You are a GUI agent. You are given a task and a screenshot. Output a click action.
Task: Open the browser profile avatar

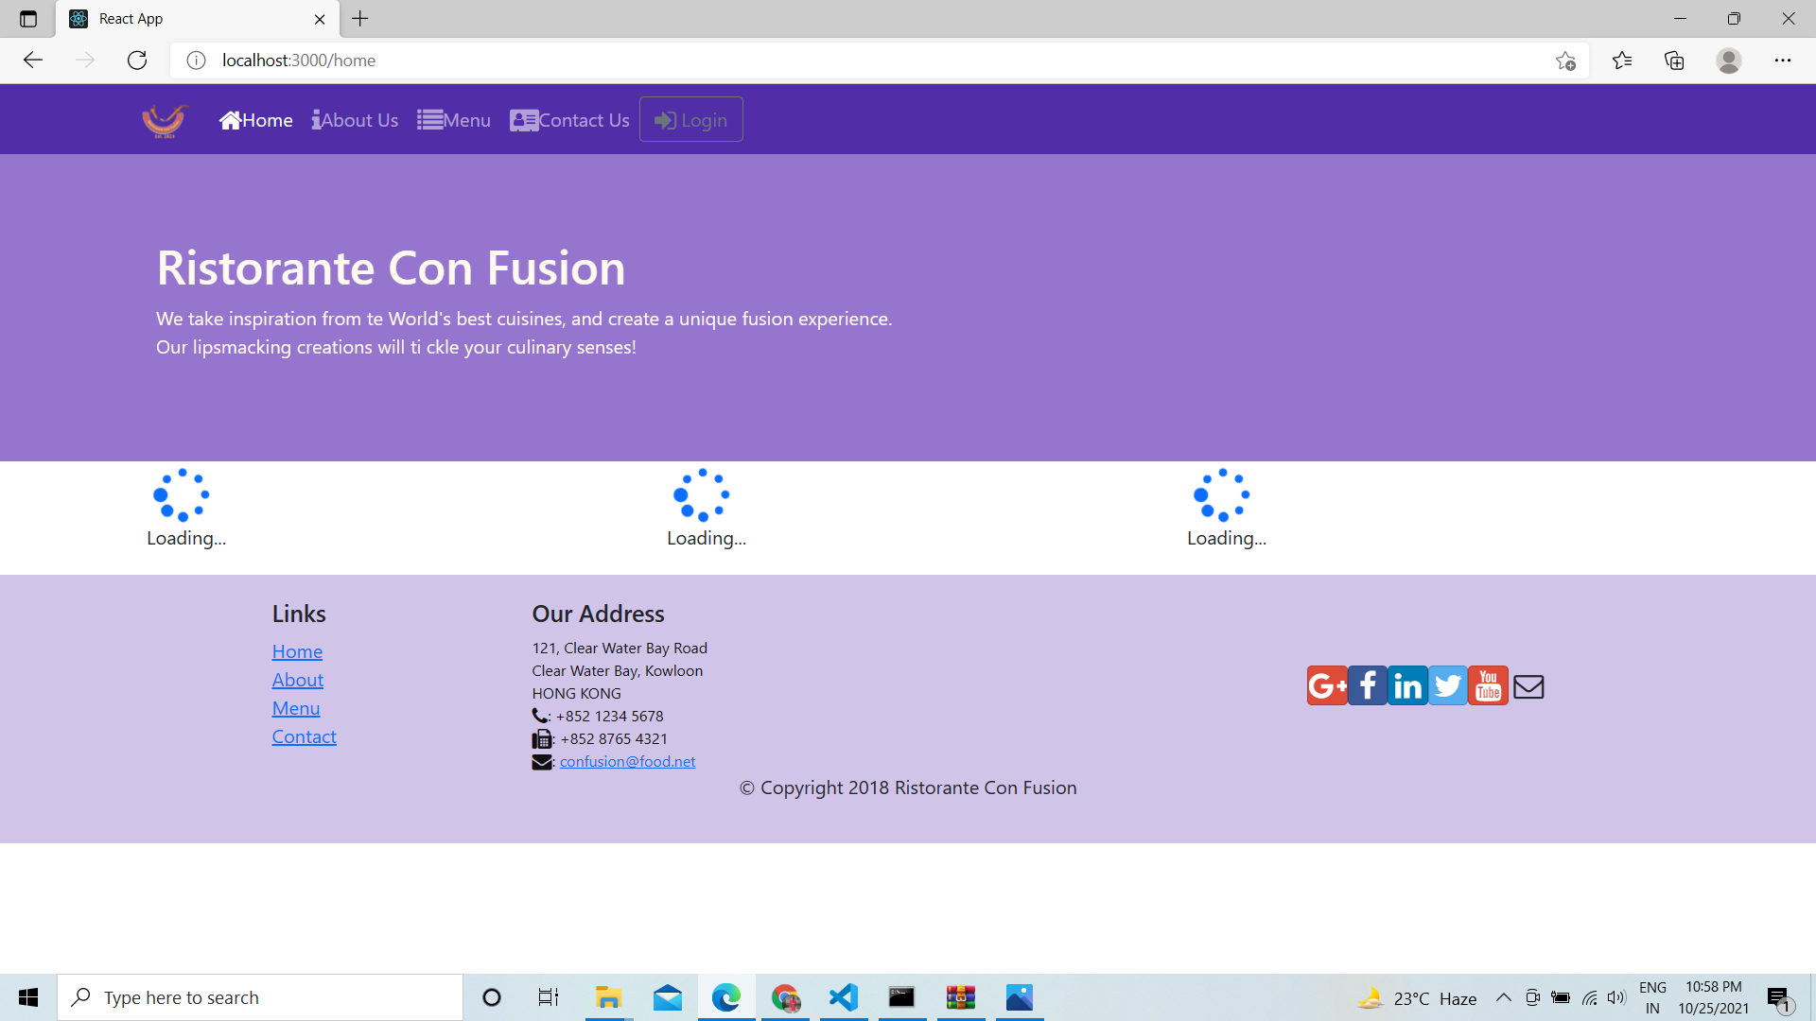(x=1729, y=61)
